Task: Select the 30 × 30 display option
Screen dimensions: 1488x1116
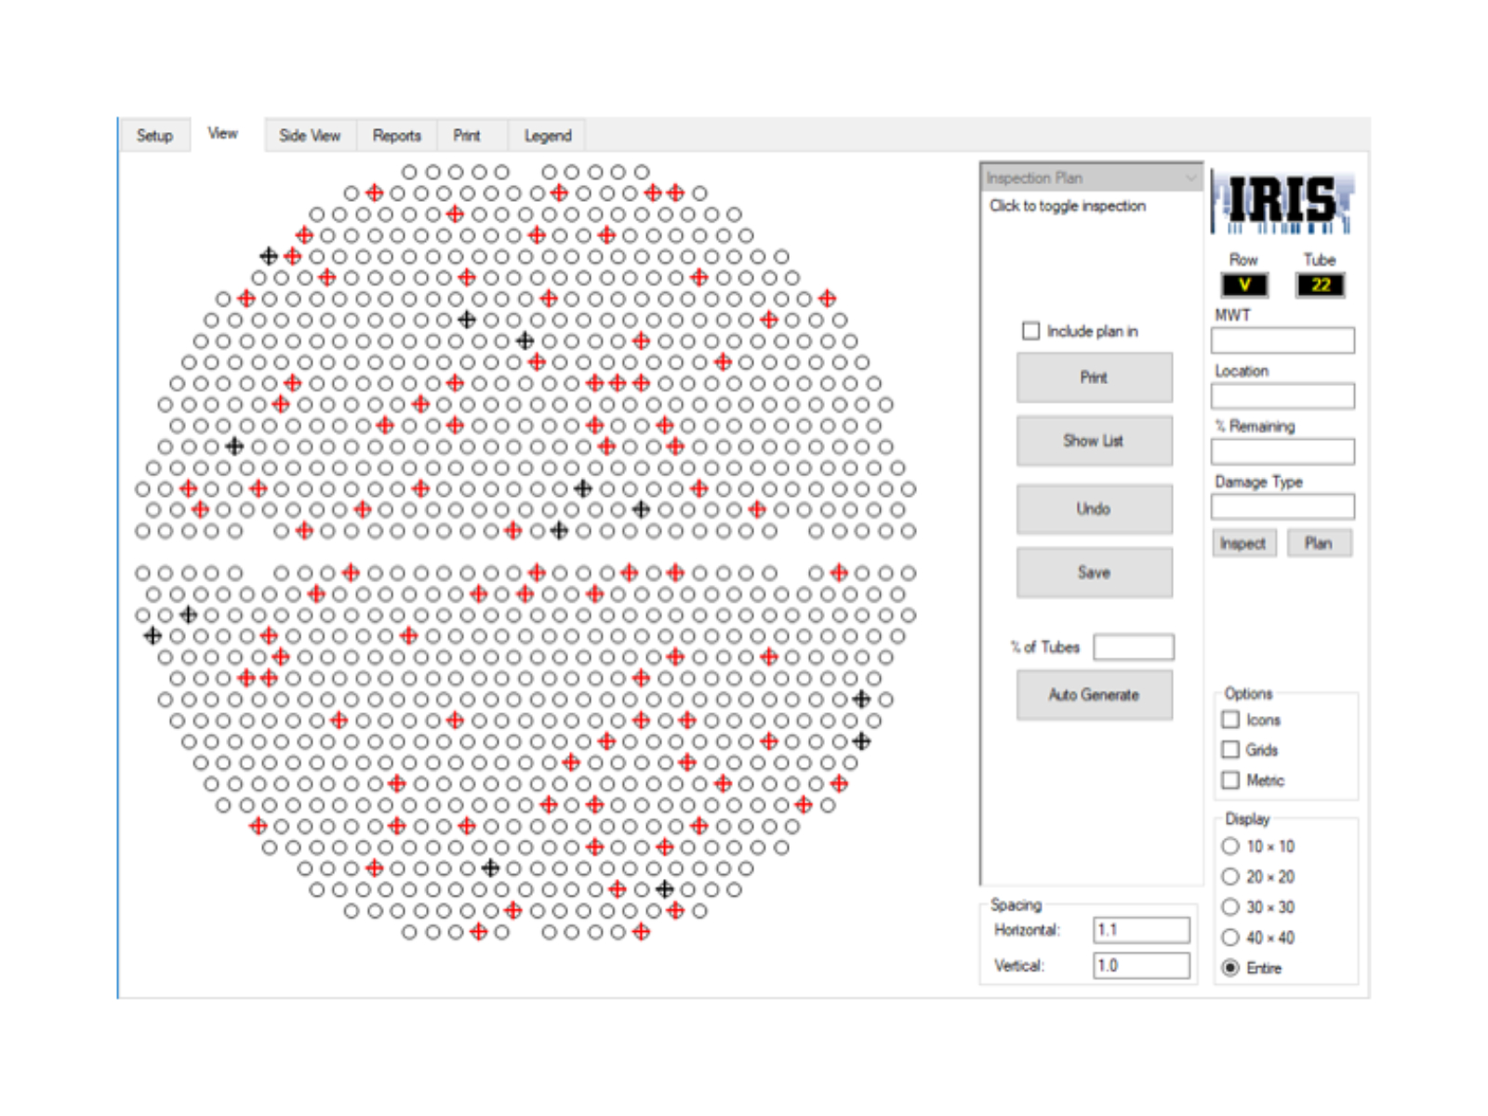Action: tap(1230, 907)
